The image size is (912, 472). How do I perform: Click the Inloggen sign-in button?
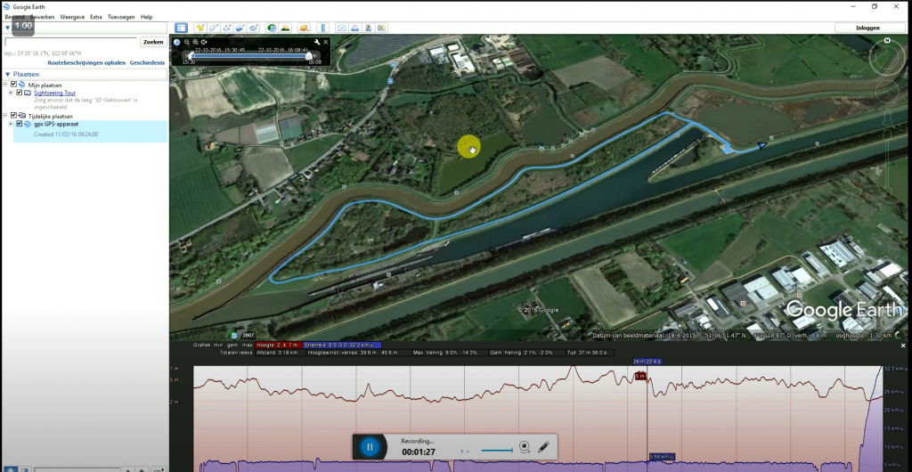click(x=867, y=28)
